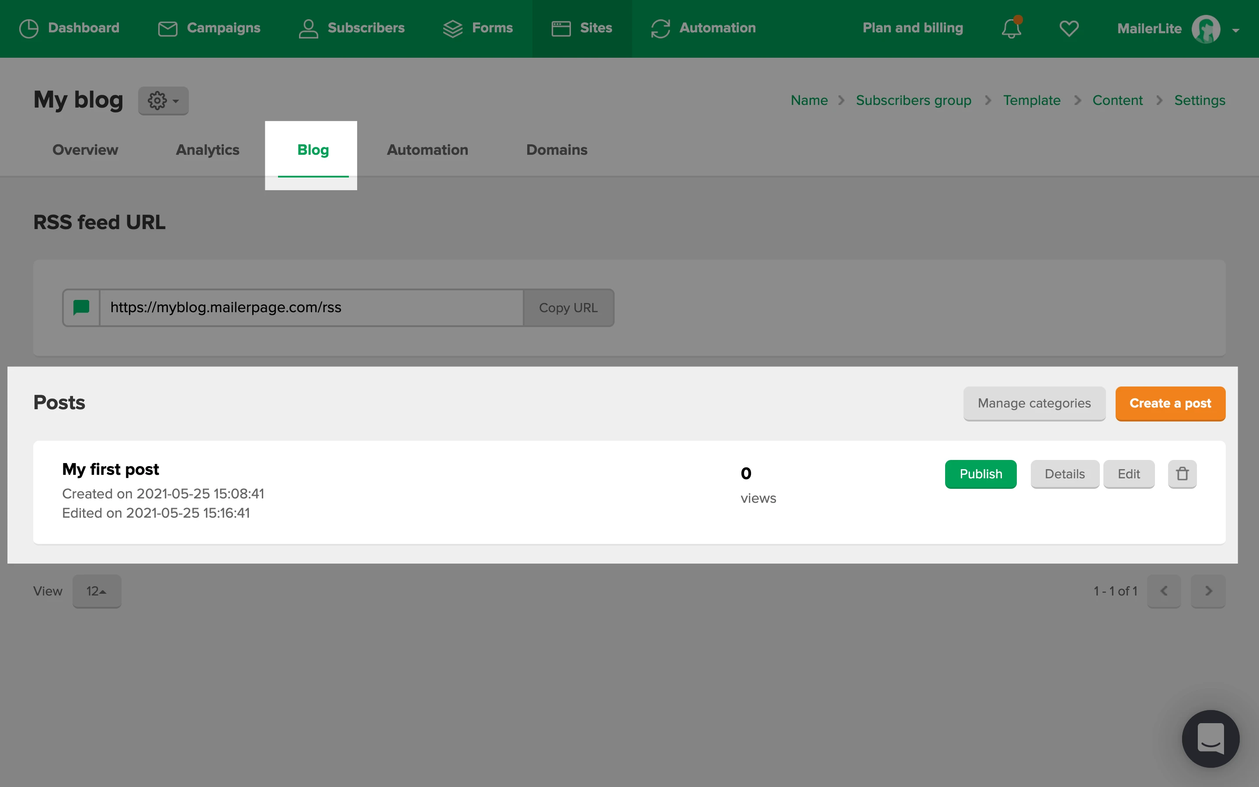Switch to the Analytics tab
Viewport: 1259px width, 787px height.
[208, 150]
